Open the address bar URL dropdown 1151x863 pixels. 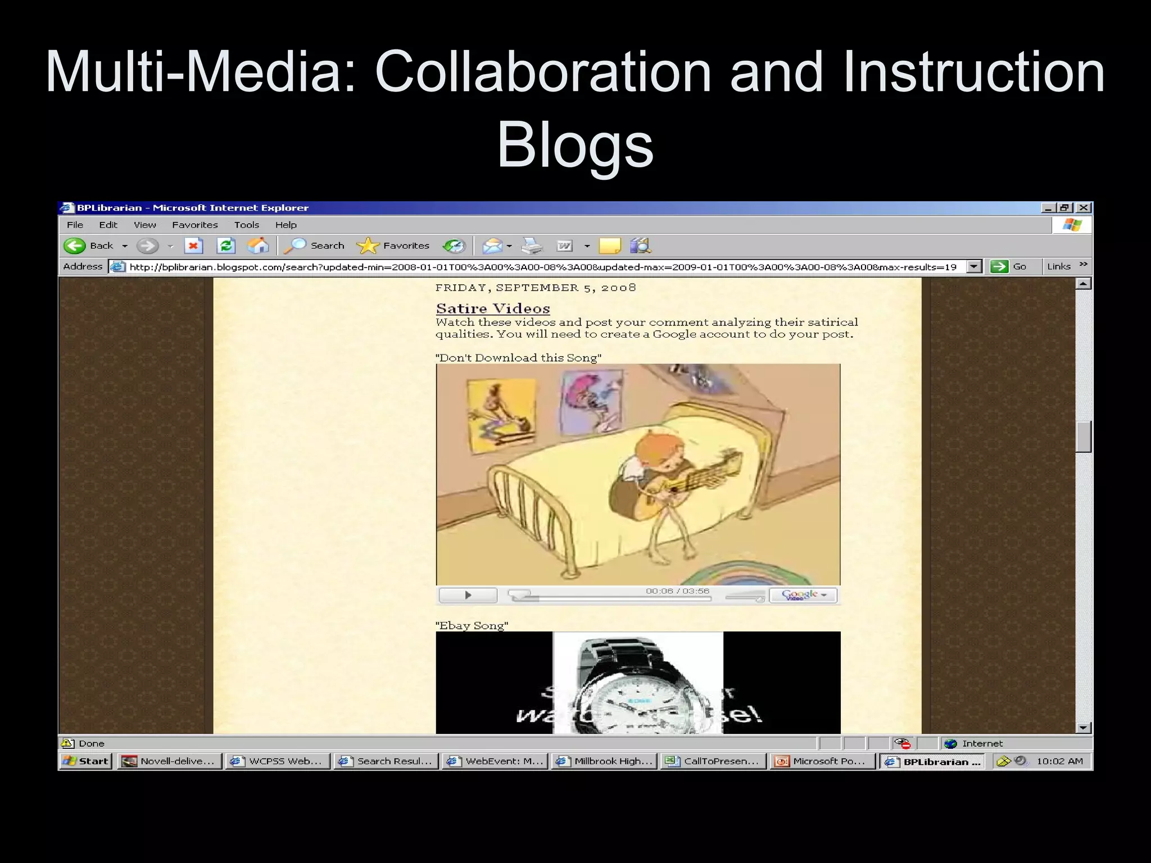[x=975, y=266]
